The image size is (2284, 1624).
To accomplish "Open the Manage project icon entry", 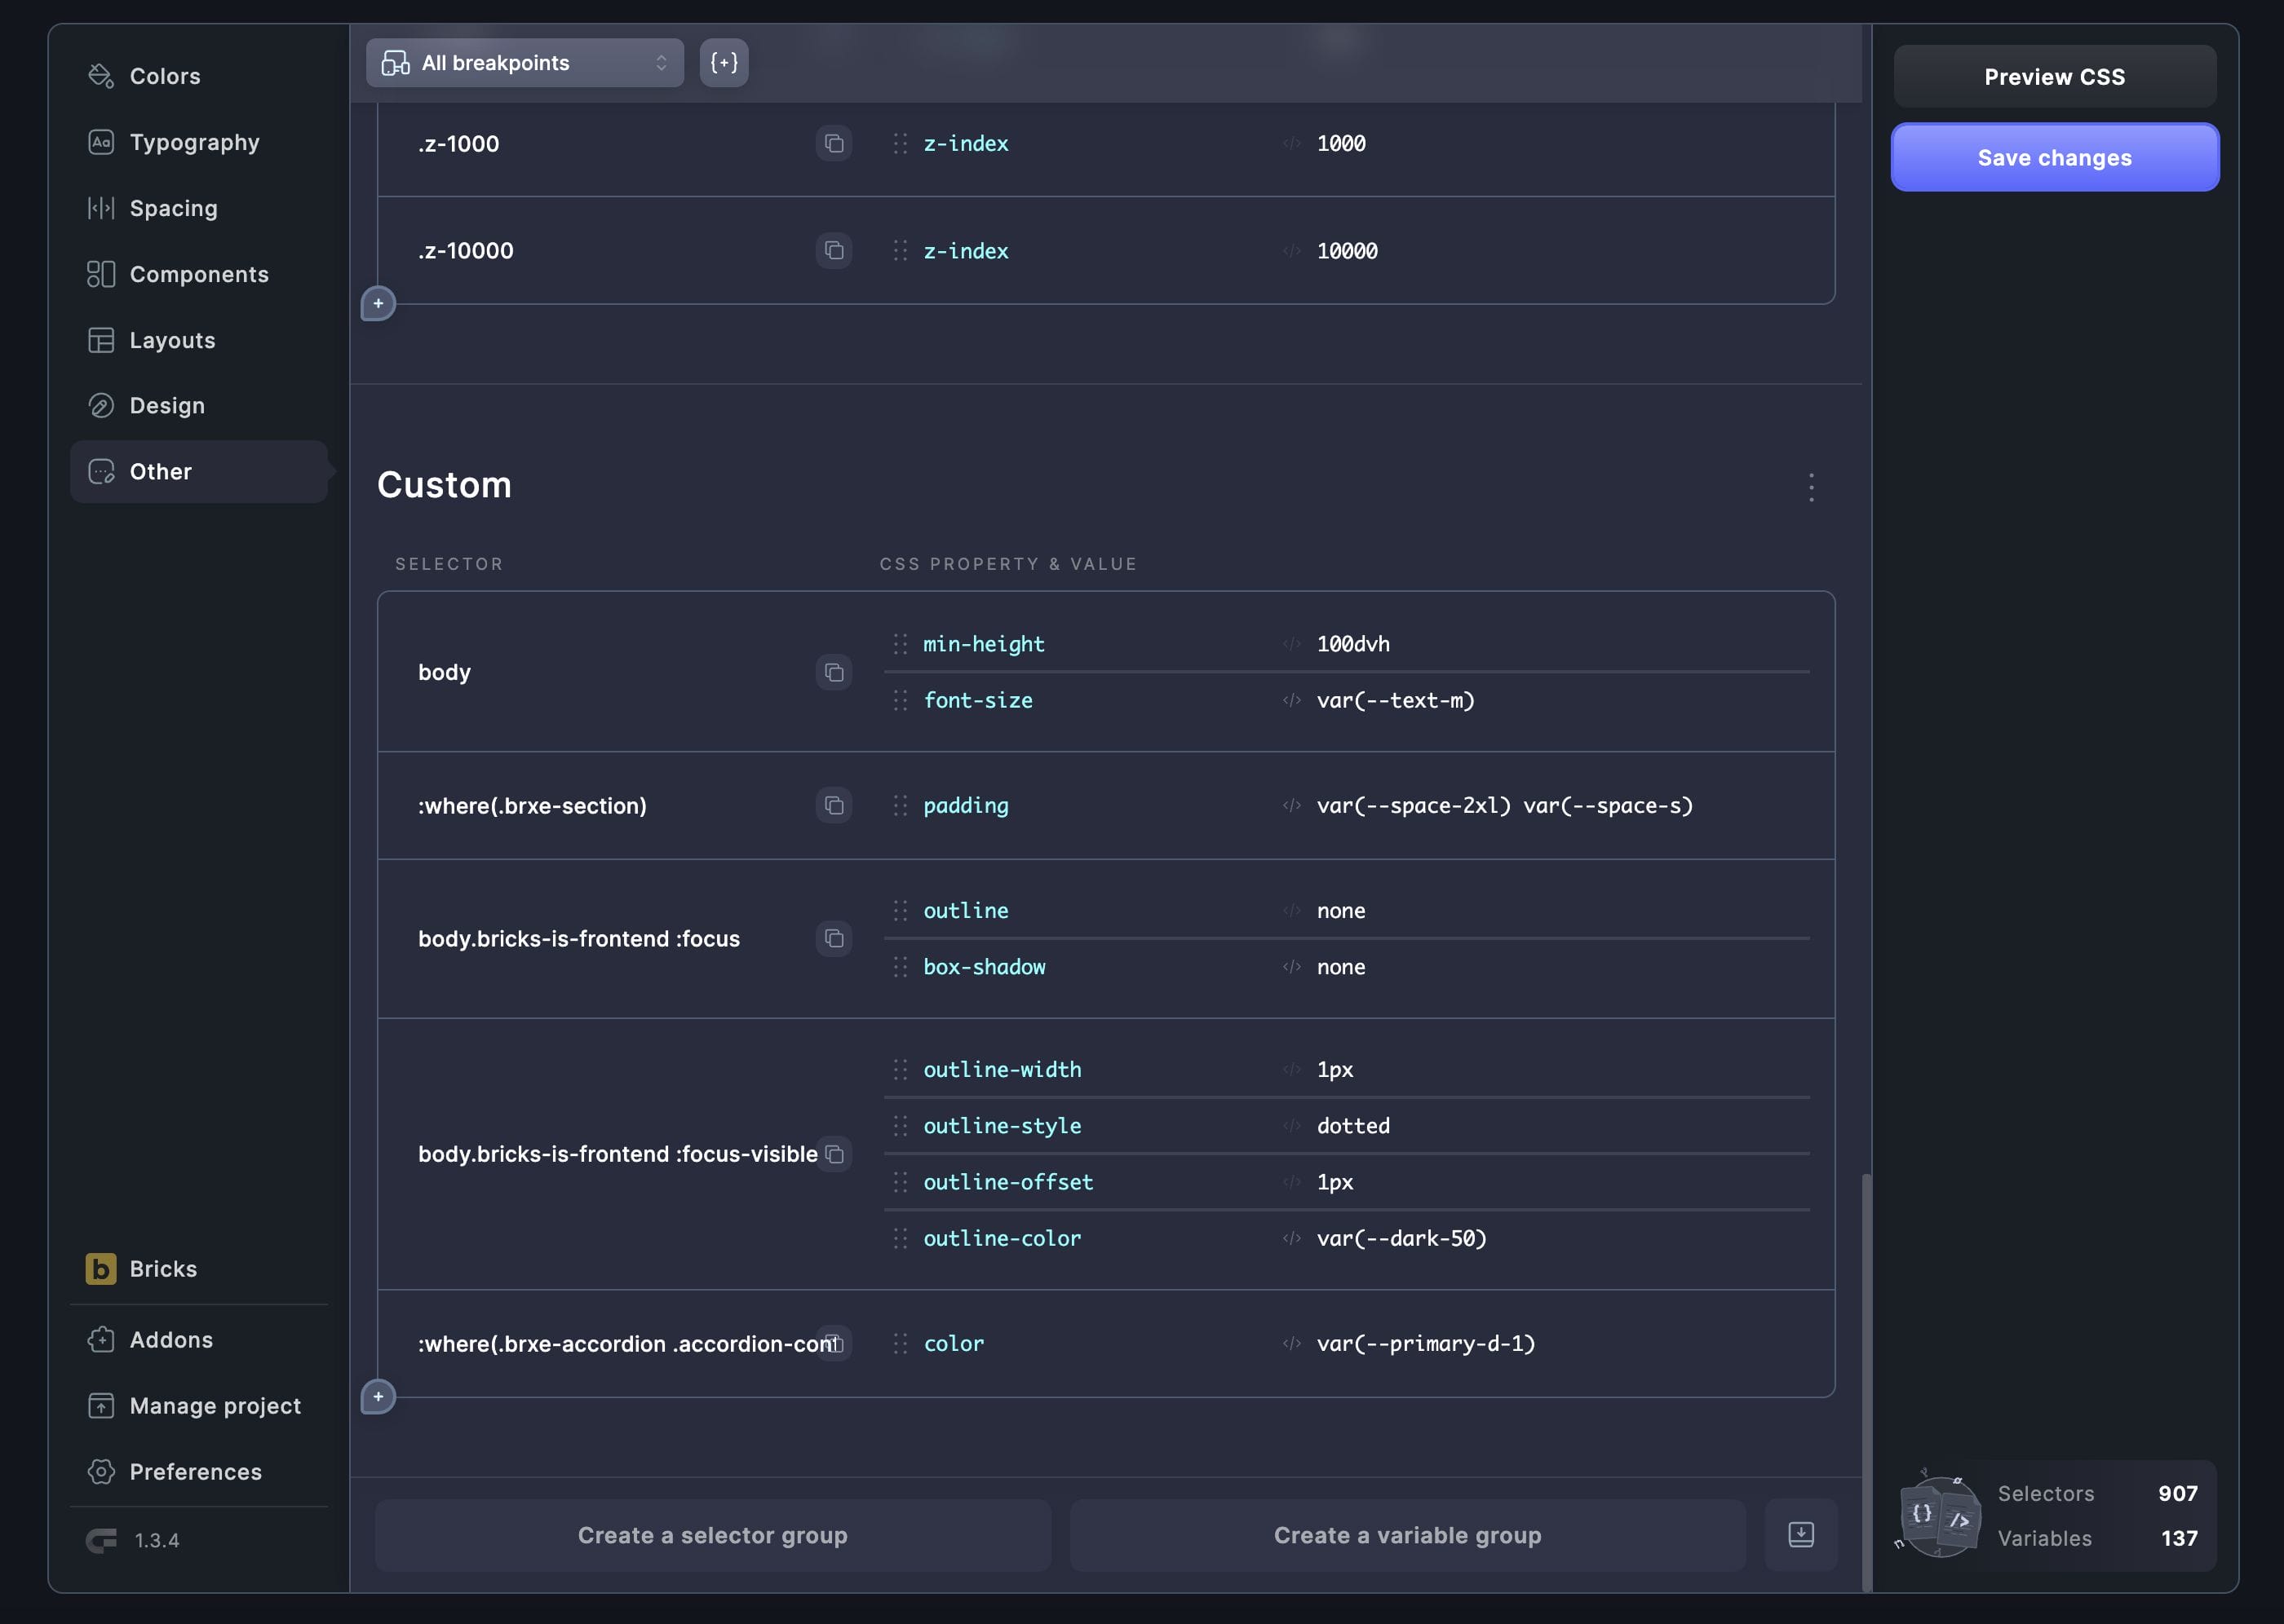I will click(103, 1405).
